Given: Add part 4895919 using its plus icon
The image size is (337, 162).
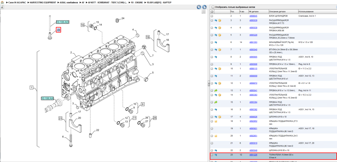Looking at the screenshot, I should coord(212,143).
